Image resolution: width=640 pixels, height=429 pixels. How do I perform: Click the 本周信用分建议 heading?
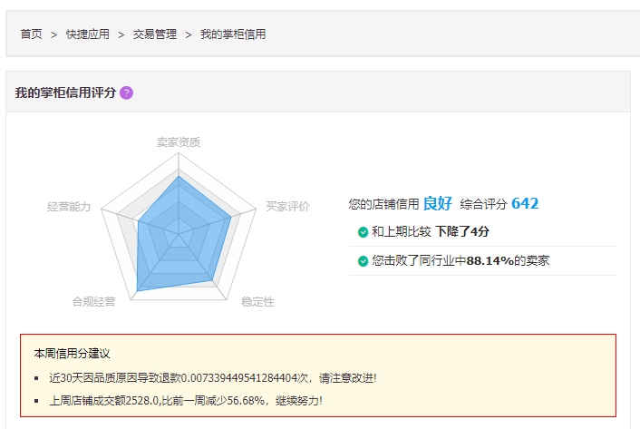pos(72,353)
